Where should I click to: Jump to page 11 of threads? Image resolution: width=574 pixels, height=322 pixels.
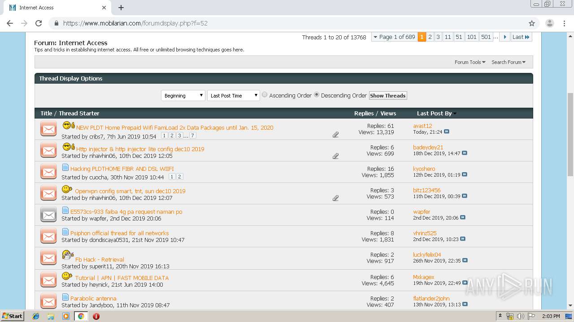tap(448, 37)
